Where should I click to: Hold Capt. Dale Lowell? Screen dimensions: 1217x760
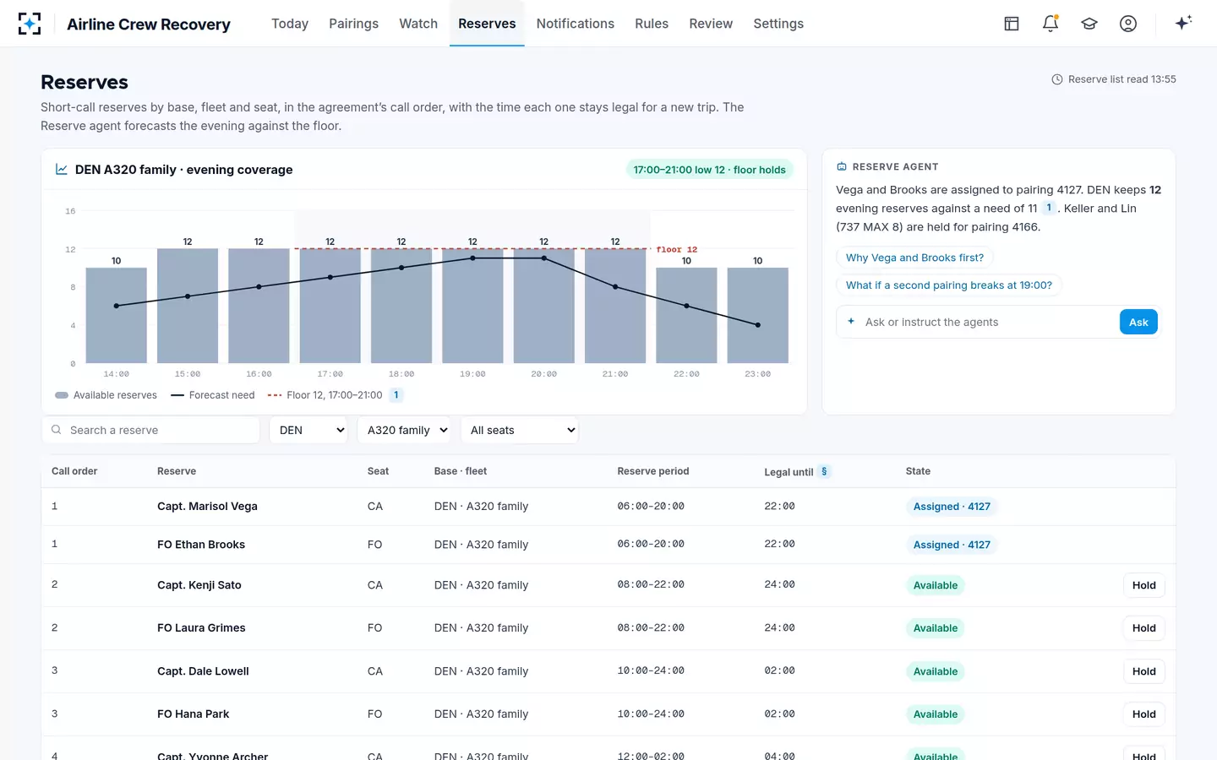coord(1144,671)
